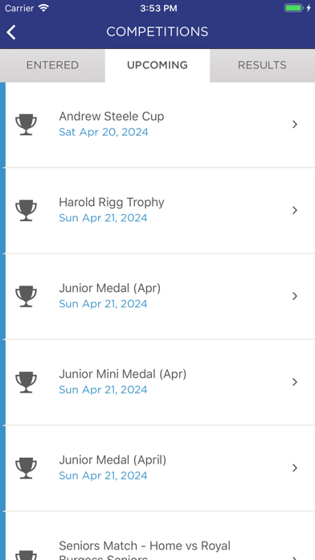This screenshot has height=560, width=315.
Task: Open Andrew Steele Cup via its chevron
Action: (295, 124)
